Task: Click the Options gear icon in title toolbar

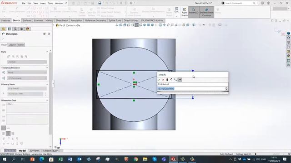Action: point(131,3)
